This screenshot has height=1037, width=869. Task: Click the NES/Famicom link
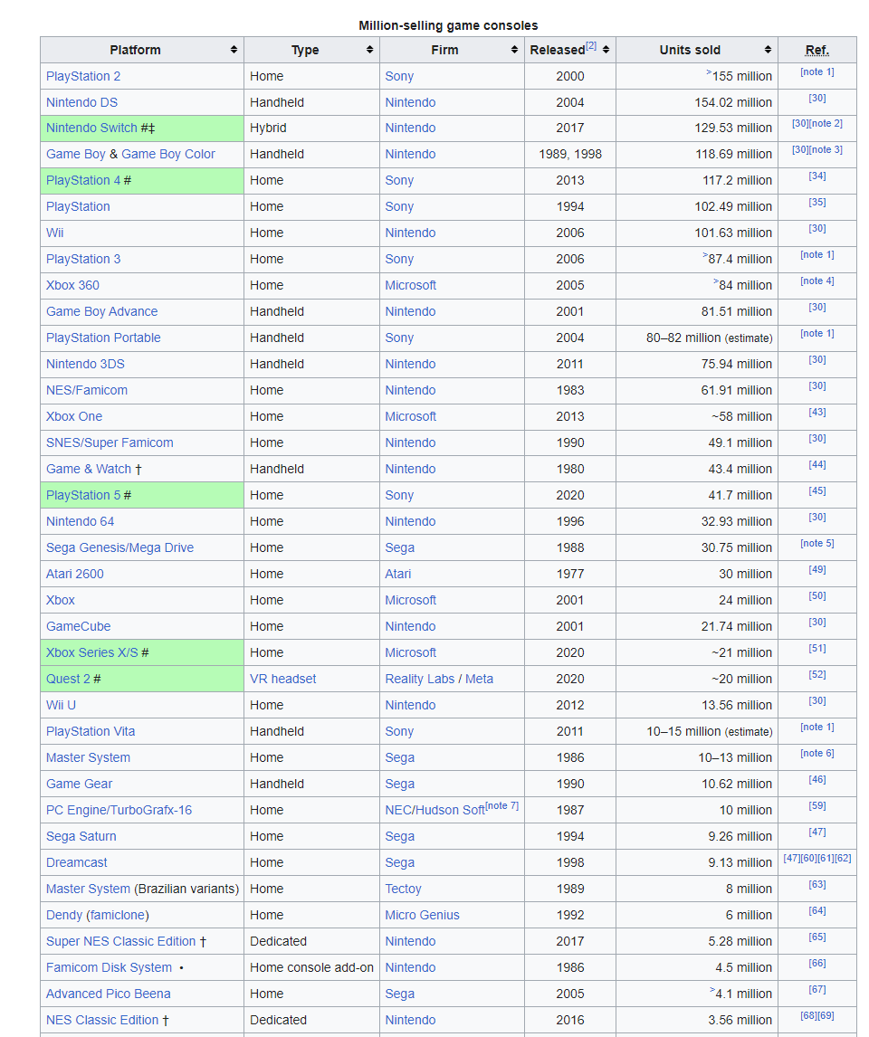point(87,390)
